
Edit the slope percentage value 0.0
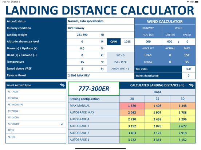[82, 48]
